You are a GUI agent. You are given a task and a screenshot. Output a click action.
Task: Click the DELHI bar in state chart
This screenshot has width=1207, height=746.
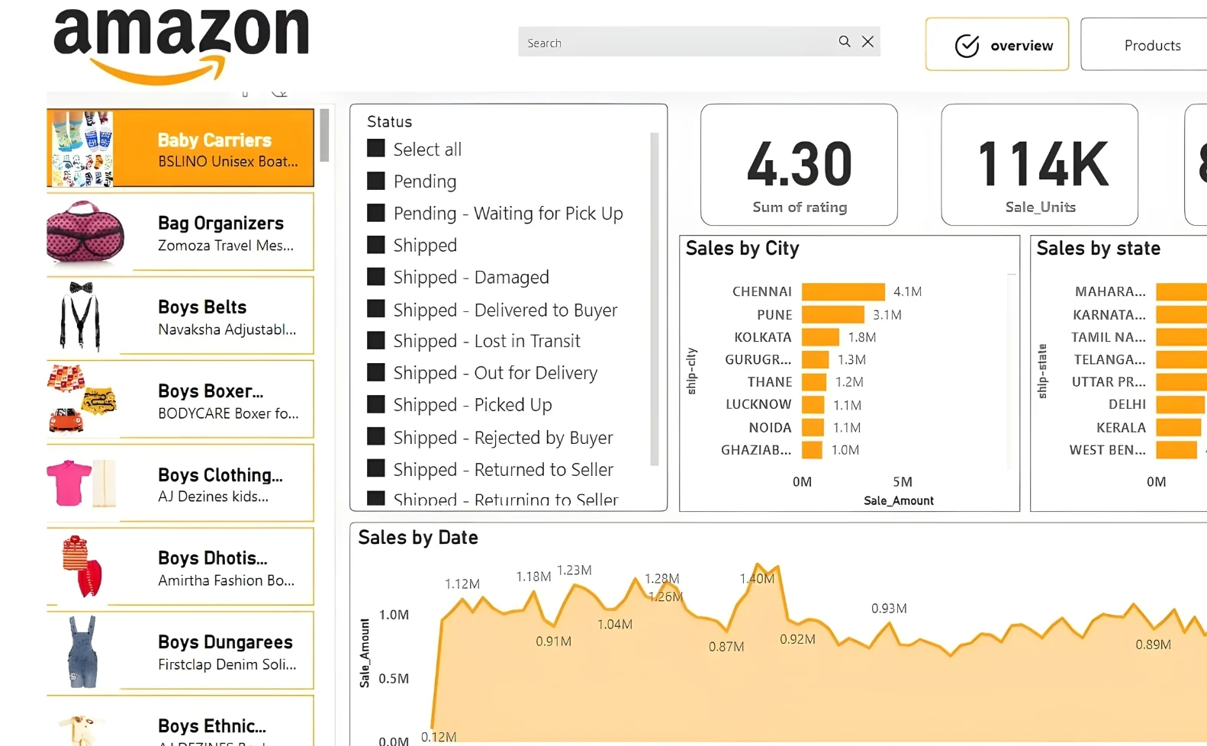pyautogui.click(x=1180, y=405)
